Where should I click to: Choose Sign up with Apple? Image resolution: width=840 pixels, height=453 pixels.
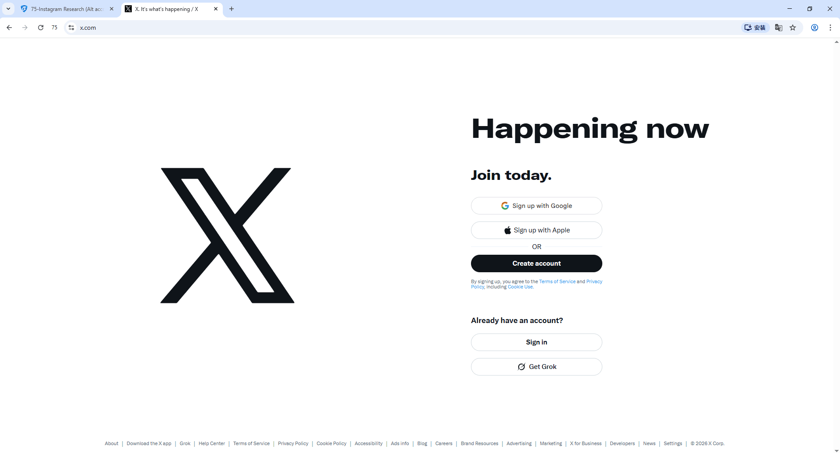coord(537,230)
